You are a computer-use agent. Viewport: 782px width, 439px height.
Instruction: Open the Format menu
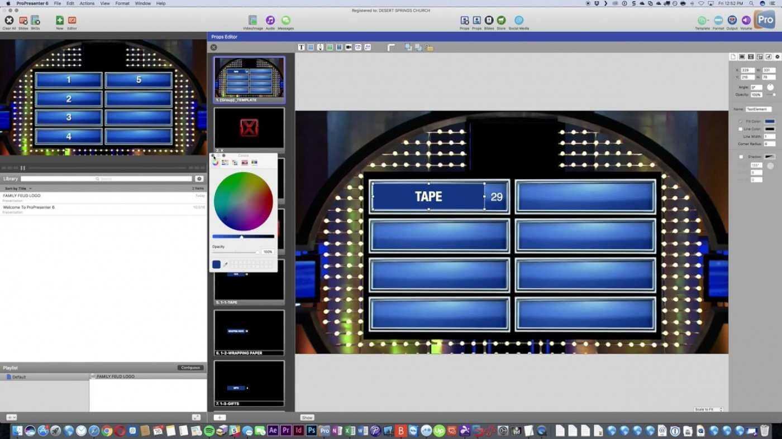[122, 3]
